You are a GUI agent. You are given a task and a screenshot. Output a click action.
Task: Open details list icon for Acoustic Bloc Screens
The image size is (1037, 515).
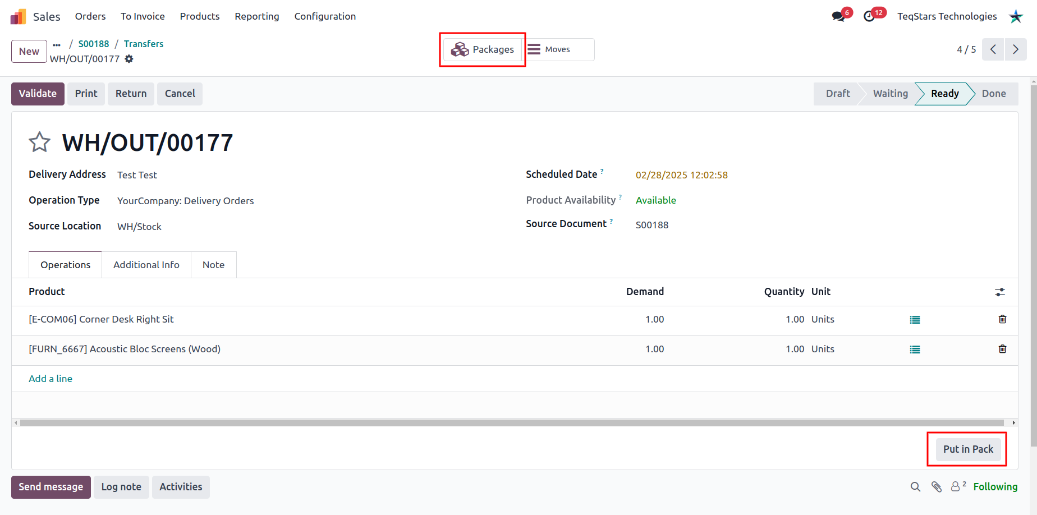(915, 350)
